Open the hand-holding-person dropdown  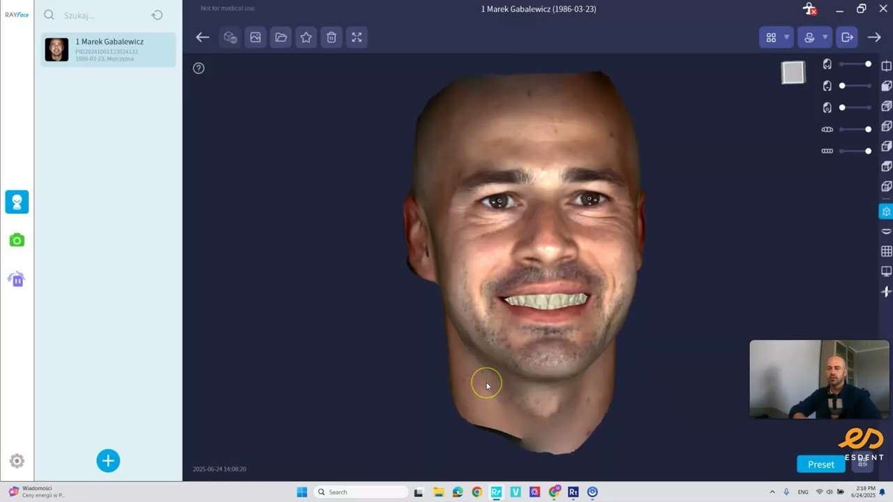[x=814, y=38]
